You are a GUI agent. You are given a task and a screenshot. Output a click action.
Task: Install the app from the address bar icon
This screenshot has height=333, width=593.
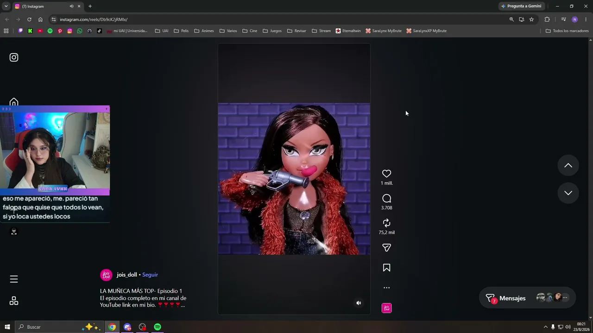coord(521,19)
